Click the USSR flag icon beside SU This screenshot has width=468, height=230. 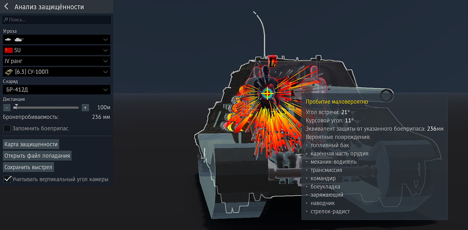click(8, 50)
